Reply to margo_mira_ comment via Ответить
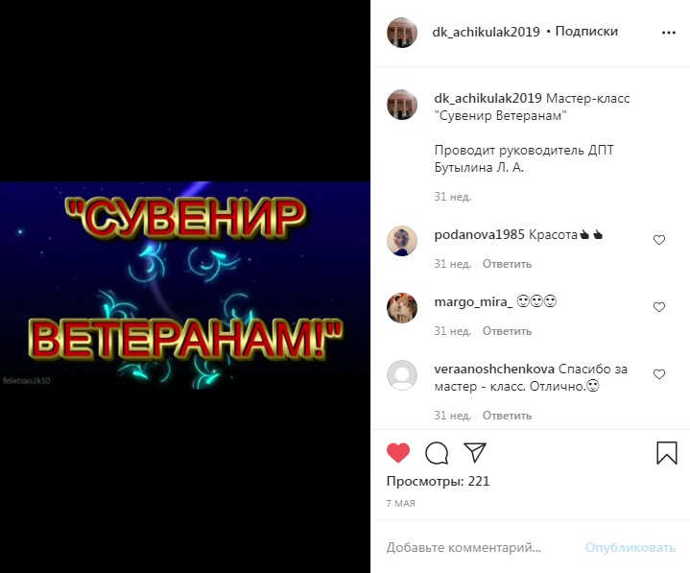The width and height of the screenshot is (690, 573). pyautogui.click(x=507, y=331)
